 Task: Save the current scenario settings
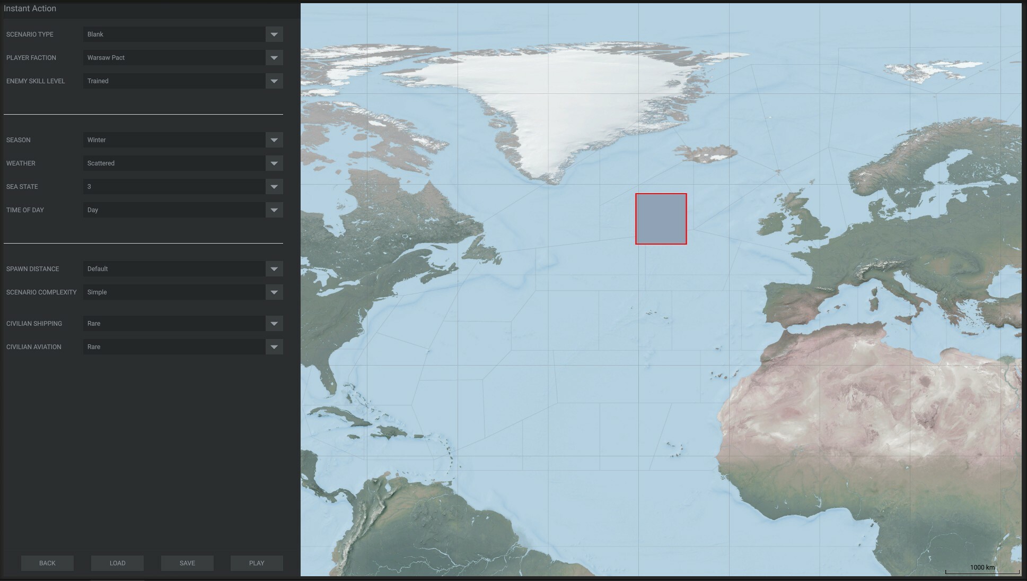[x=187, y=563]
